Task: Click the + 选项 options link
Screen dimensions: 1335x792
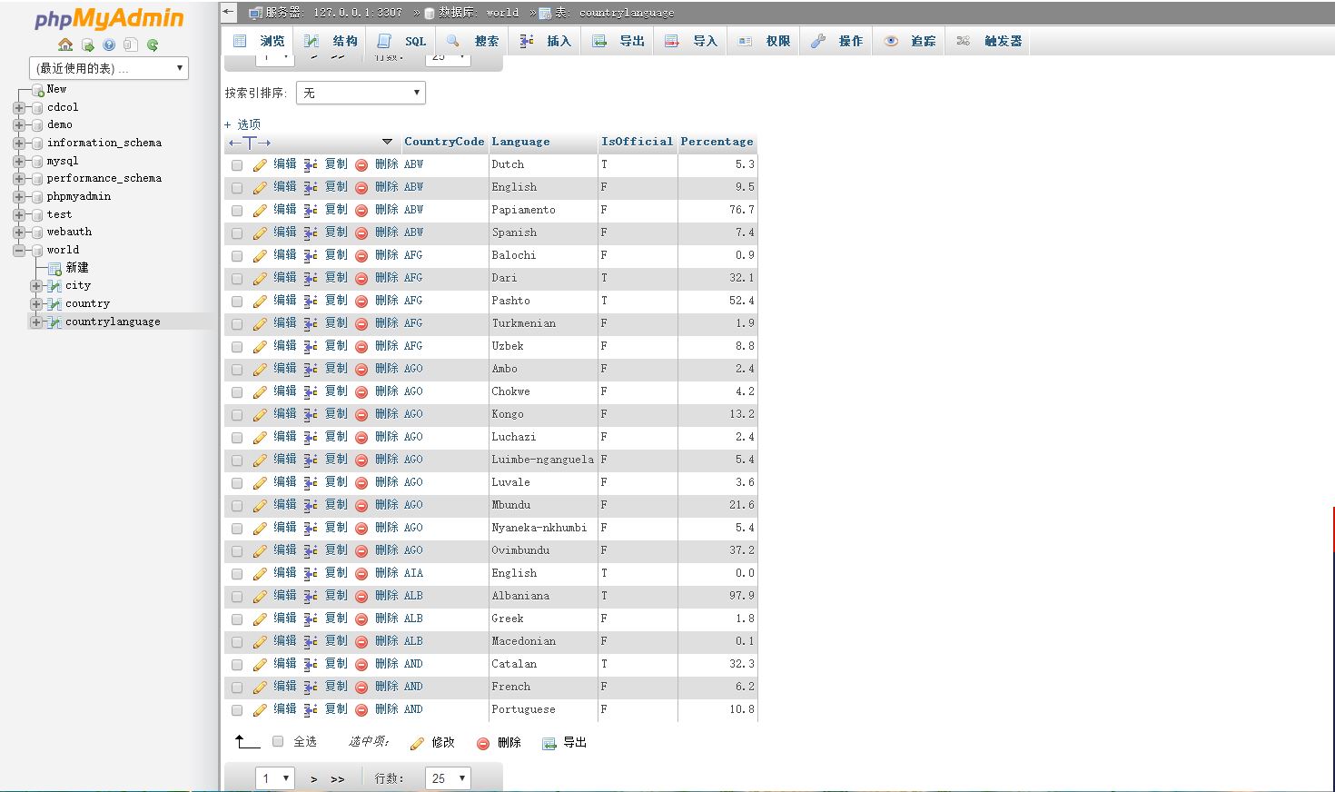Action: (242, 124)
